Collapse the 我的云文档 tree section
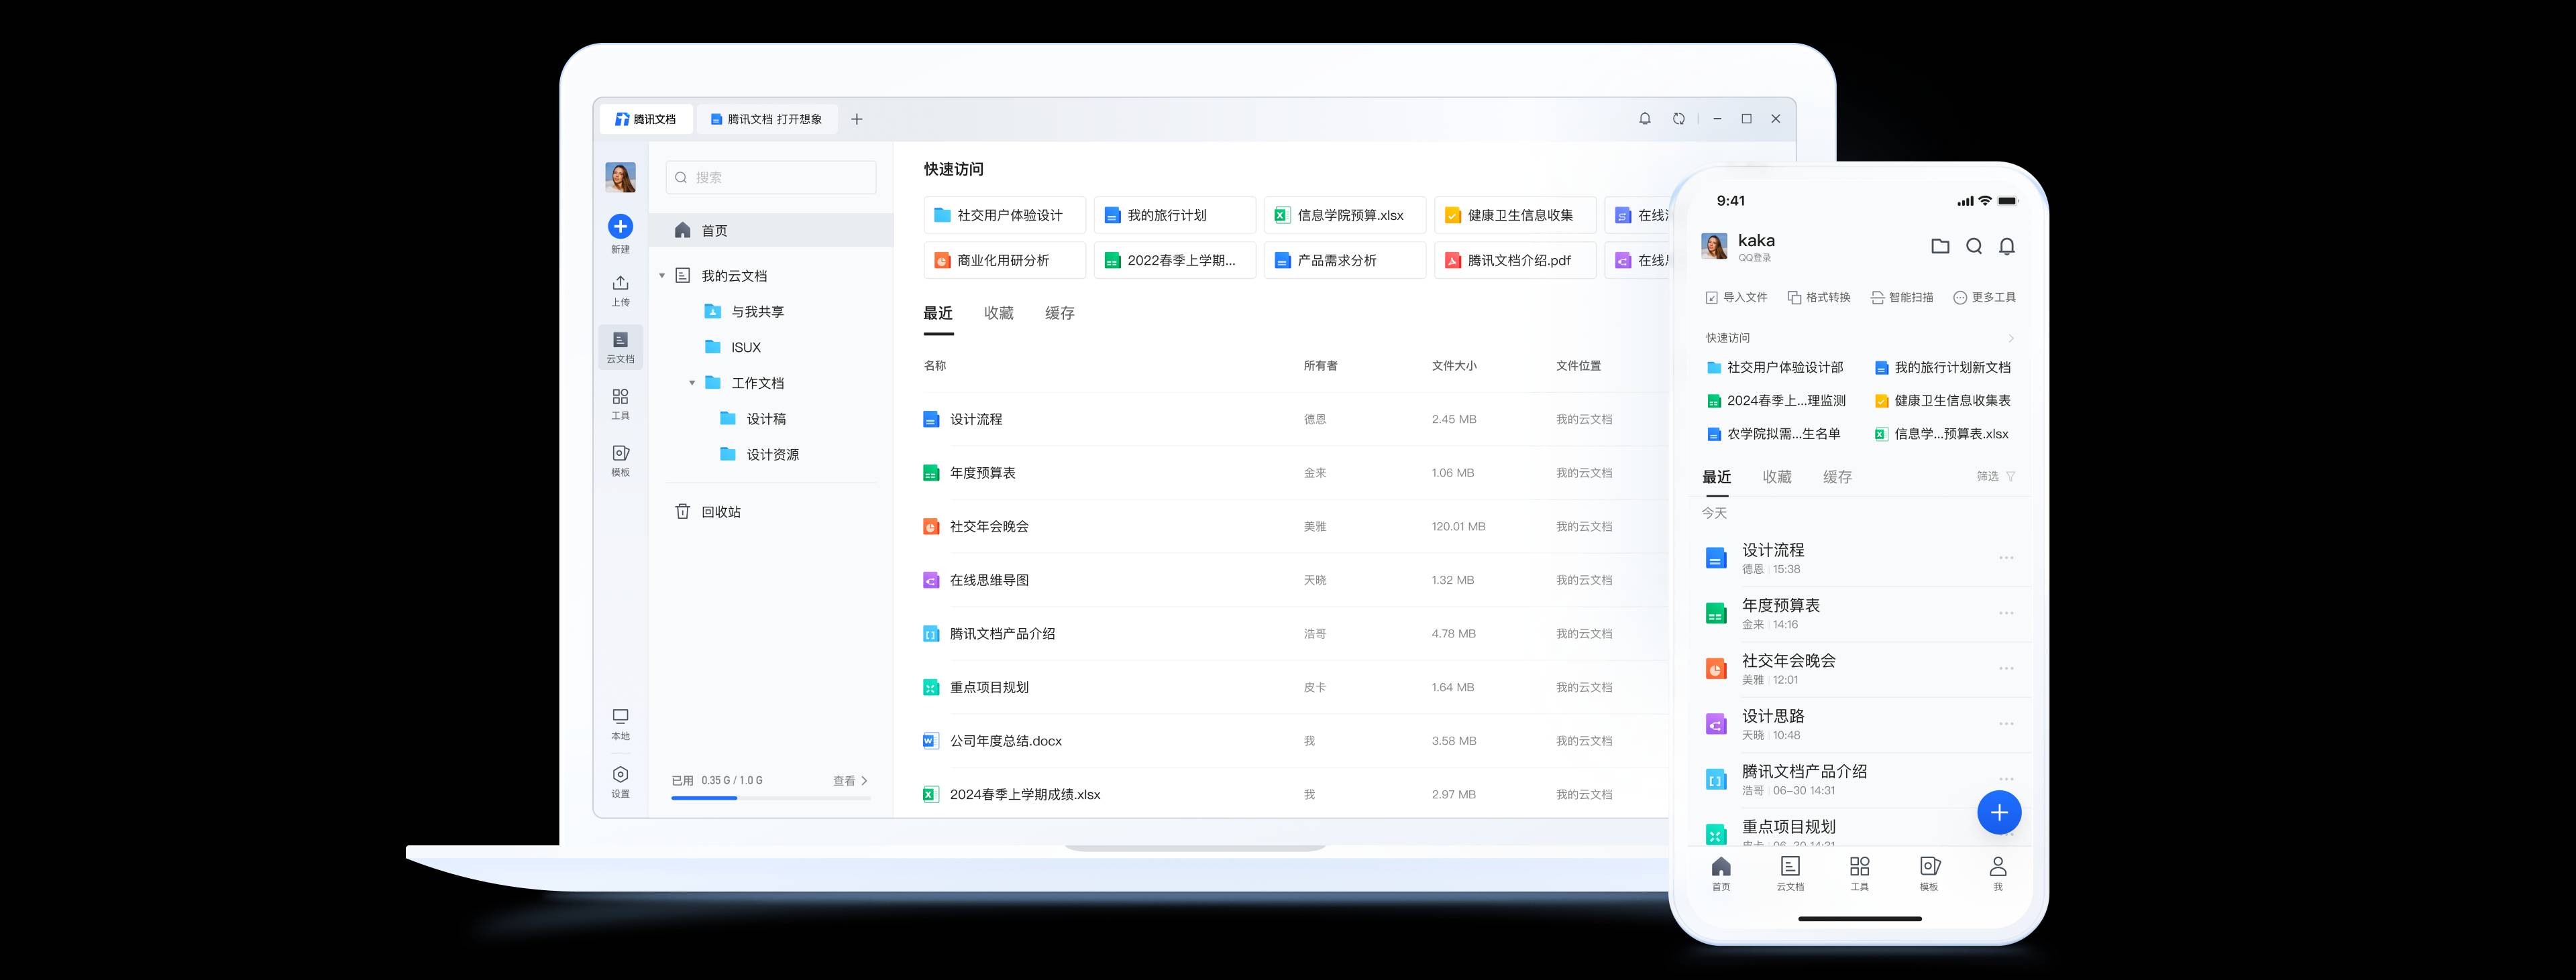The image size is (2576, 980). point(662,275)
